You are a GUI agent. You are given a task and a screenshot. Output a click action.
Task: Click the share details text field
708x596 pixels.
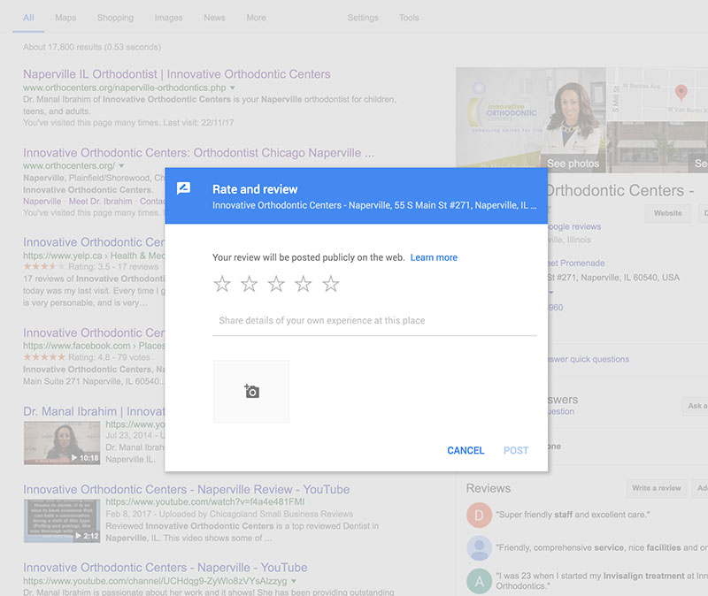[374, 321]
